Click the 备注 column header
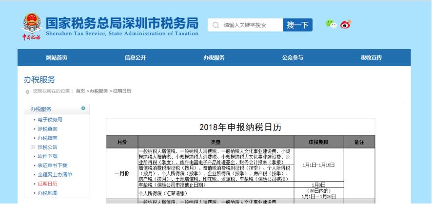 359,142
